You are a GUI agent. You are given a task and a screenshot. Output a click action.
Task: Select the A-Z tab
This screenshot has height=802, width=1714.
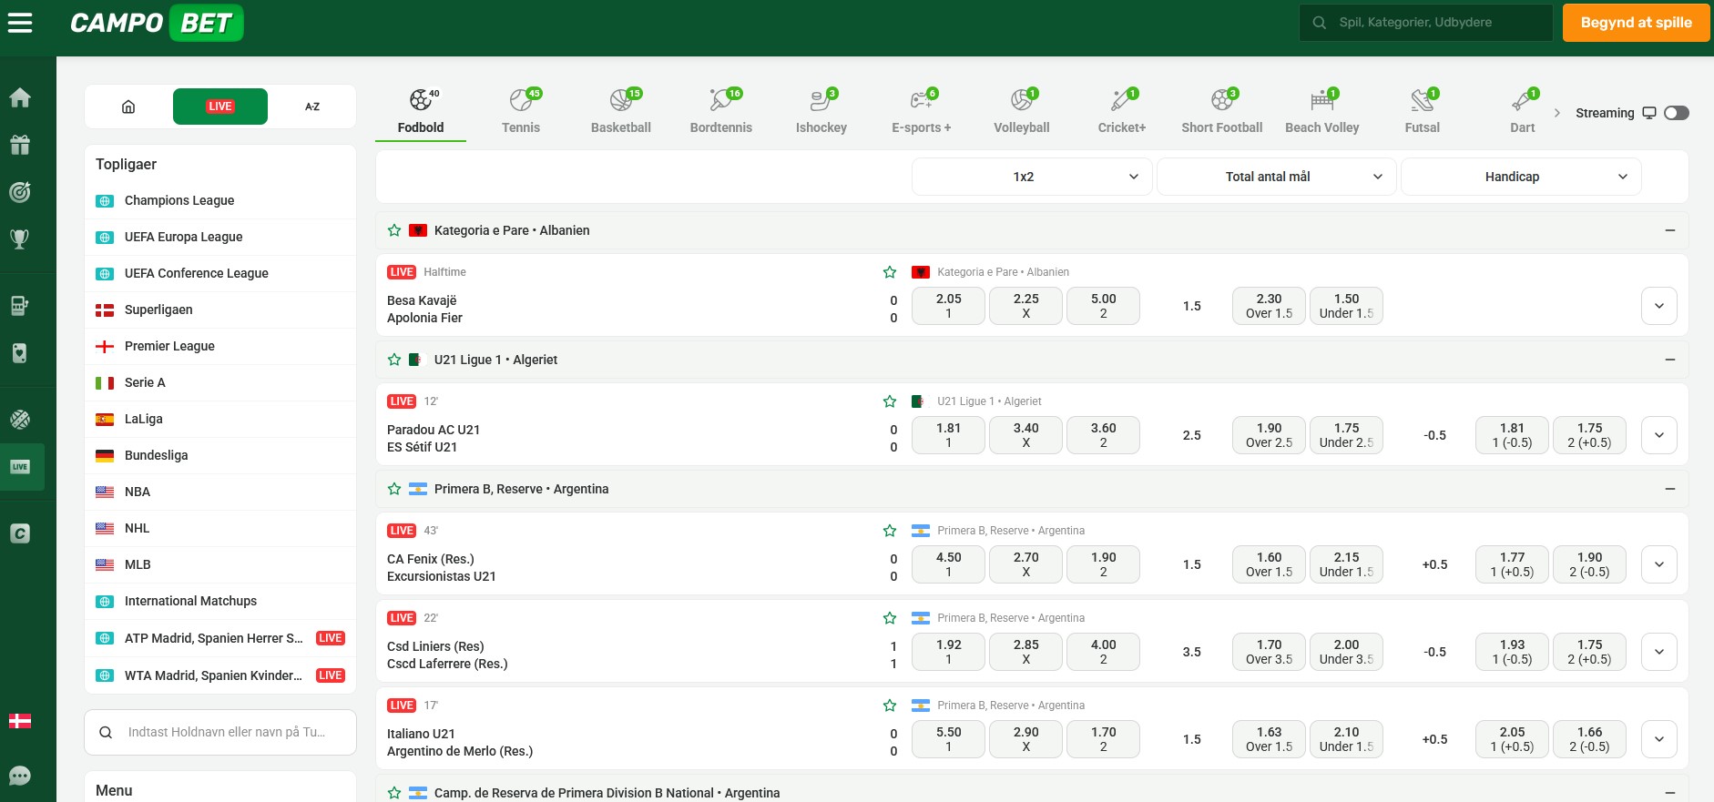(311, 107)
